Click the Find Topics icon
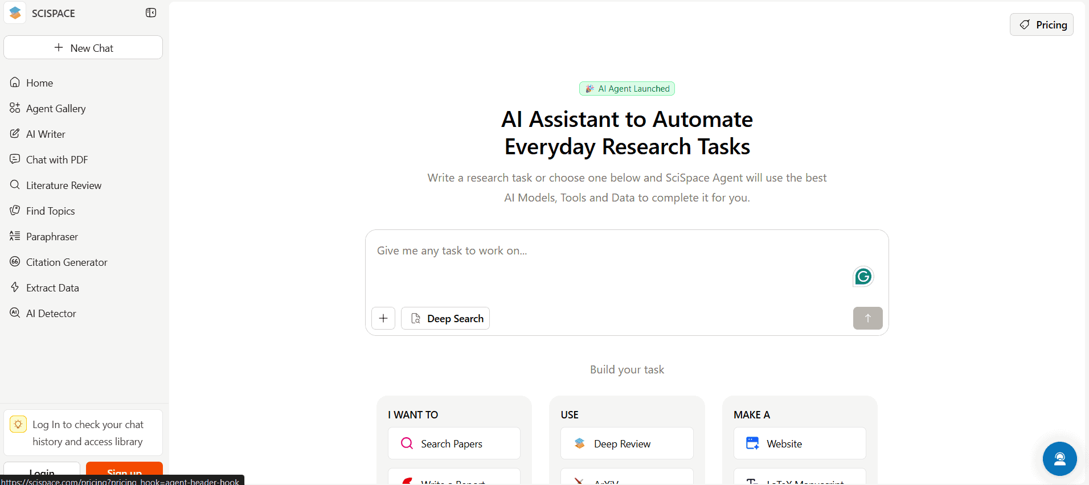Image resolution: width=1089 pixels, height=485 pixels. (15, 210)
